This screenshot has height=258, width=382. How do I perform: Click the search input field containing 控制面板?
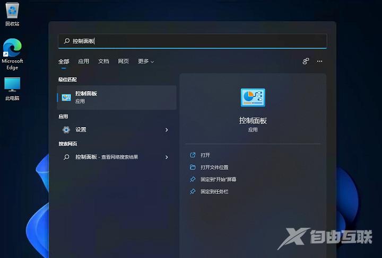pyautogui.click(x=193, y=41)
